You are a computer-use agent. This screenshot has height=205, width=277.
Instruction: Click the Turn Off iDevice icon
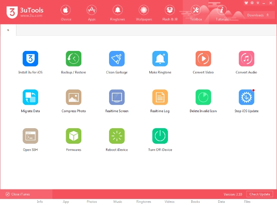160,136
